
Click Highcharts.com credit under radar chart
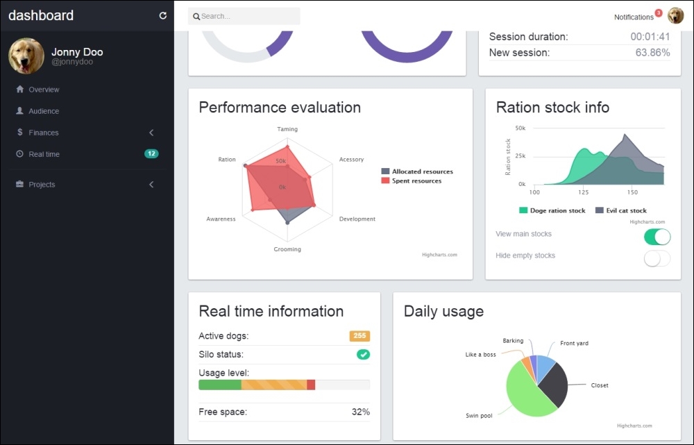pyautogui.click(x=439, y=255)
